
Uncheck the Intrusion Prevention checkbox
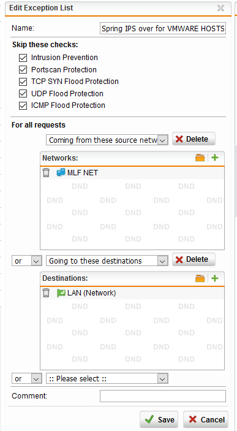pos(23,58)
